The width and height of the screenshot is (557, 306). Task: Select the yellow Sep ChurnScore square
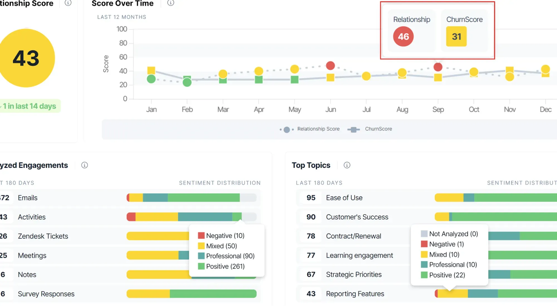[x=438, y=77]
